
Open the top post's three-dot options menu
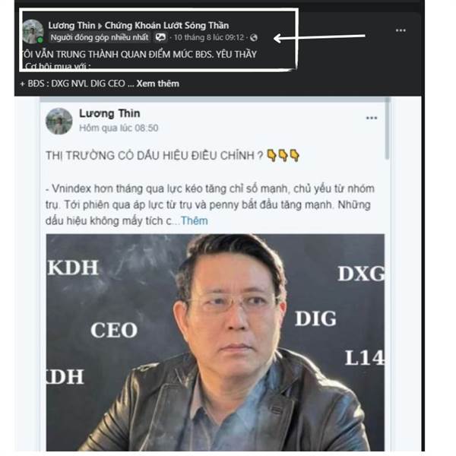coord(401,30)
